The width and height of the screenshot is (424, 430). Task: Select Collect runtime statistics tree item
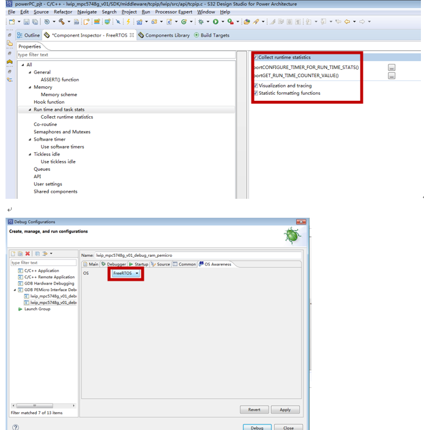coord(67,117)
